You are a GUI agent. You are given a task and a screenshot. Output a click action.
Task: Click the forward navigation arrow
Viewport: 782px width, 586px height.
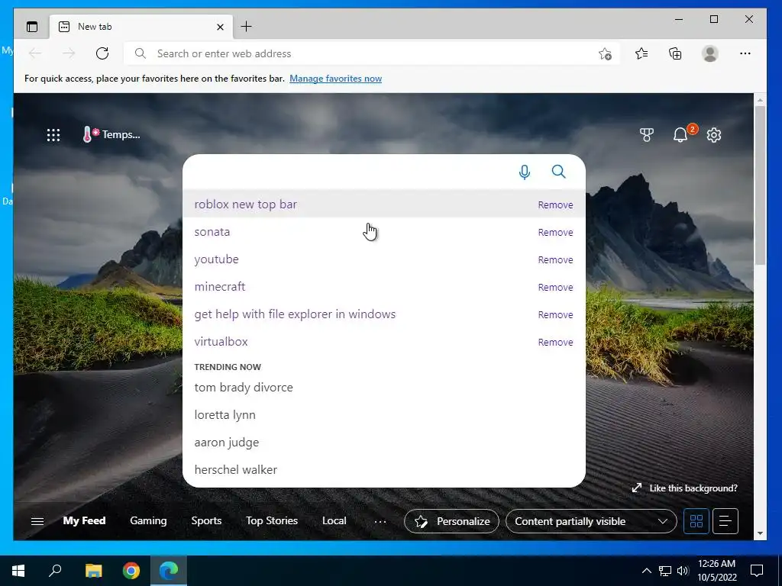coord(69,53)
